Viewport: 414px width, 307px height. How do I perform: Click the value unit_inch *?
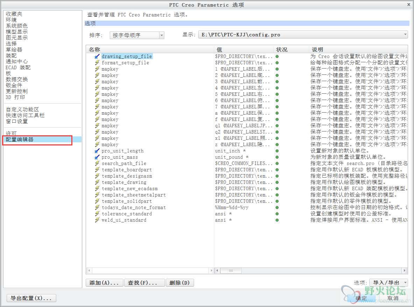tap(230, 151)
